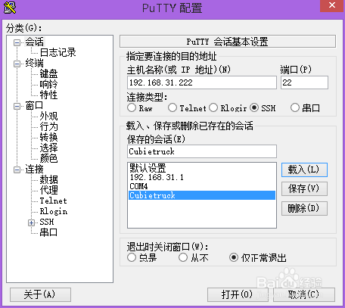Select Raw connection type
The image size is (345, 308).
(x=132, y=107)
